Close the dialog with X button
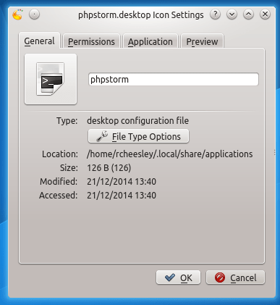 pyautogui.click(x=265, y=14)
